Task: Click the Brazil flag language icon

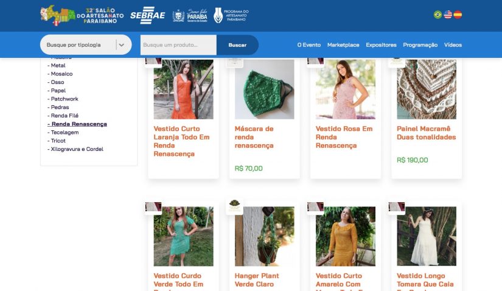Action: 438,15
